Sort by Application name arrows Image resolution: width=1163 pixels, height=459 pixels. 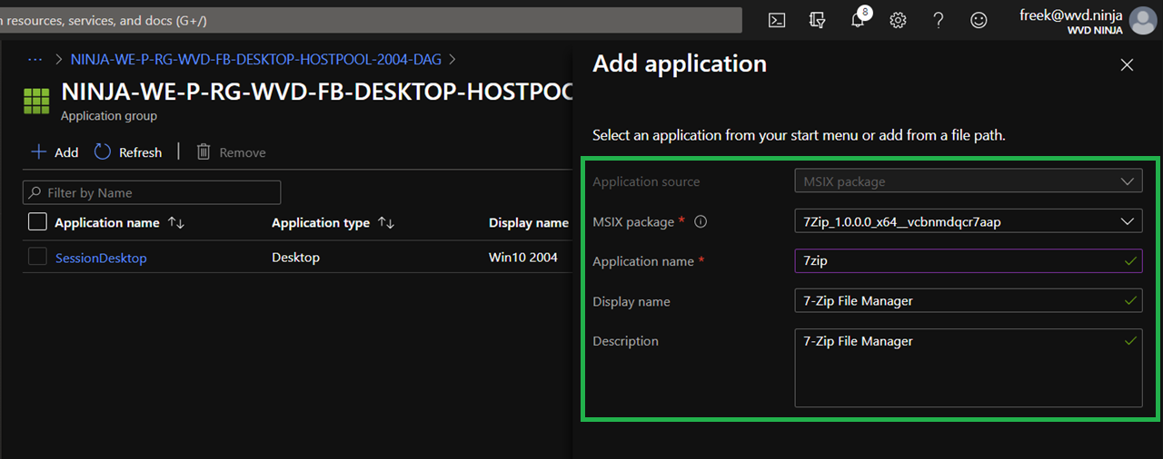click(176, 222)
